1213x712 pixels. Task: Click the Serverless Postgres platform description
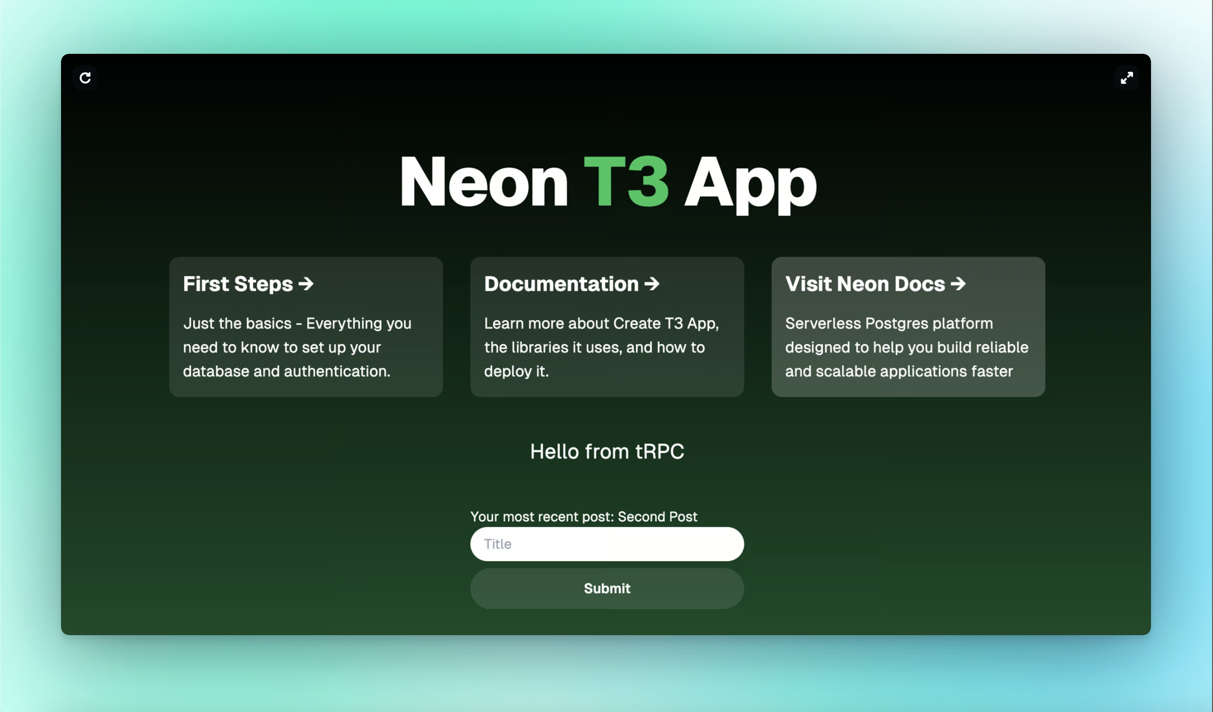[x=906, y=347]
